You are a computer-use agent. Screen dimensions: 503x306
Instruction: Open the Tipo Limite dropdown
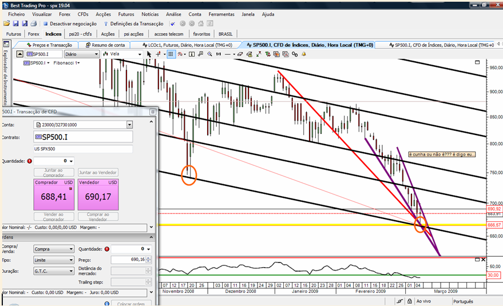point(54,260)
